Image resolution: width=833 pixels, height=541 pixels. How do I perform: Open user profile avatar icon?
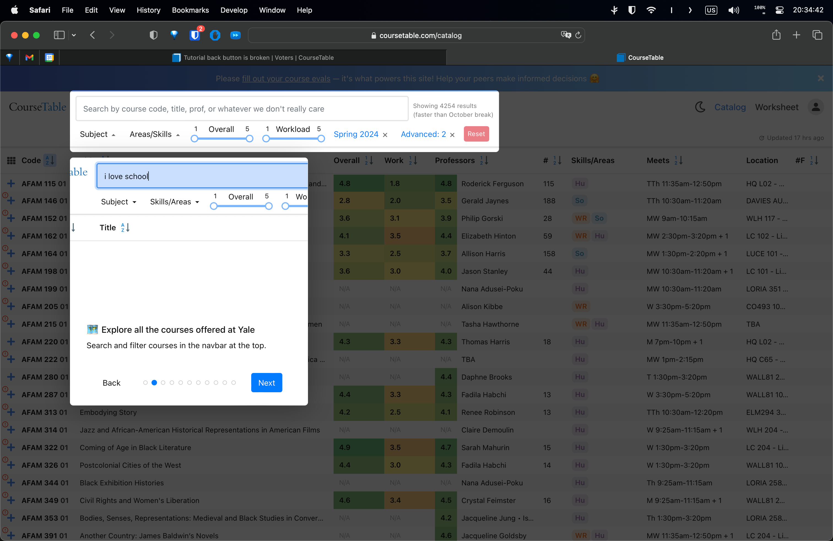816,107
